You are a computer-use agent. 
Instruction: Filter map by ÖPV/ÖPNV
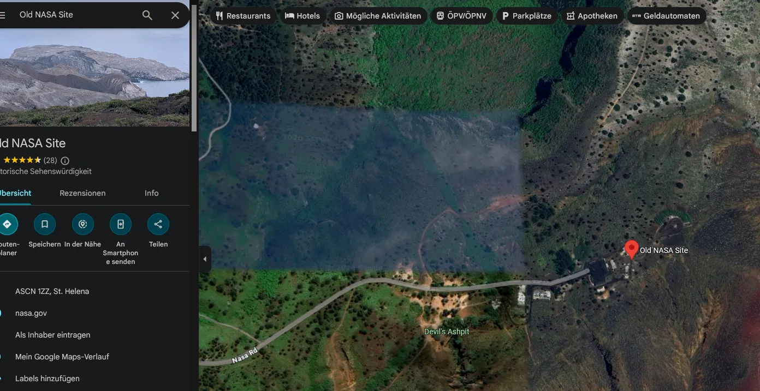tap(461, 16)
